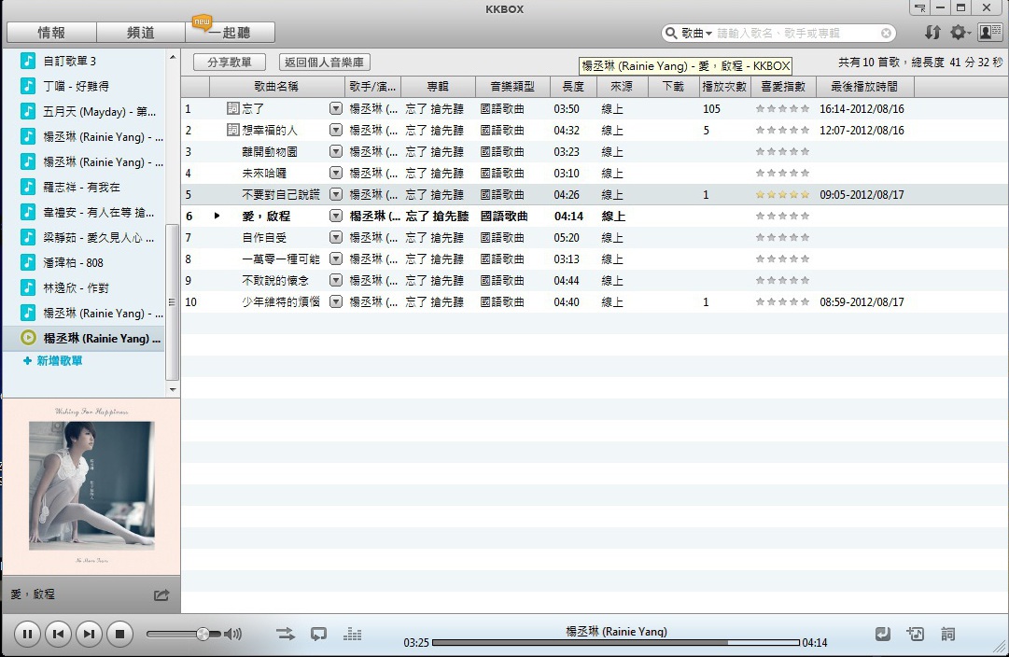Set star rating for 少年維特的煩惱
This screenshot has height=657, width=1009.
[x=782, y=301]
